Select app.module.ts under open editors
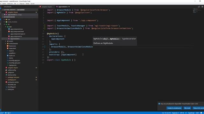 point(12,15)
